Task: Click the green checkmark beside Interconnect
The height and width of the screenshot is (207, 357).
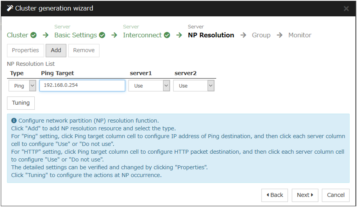Action: pos(167,35)
